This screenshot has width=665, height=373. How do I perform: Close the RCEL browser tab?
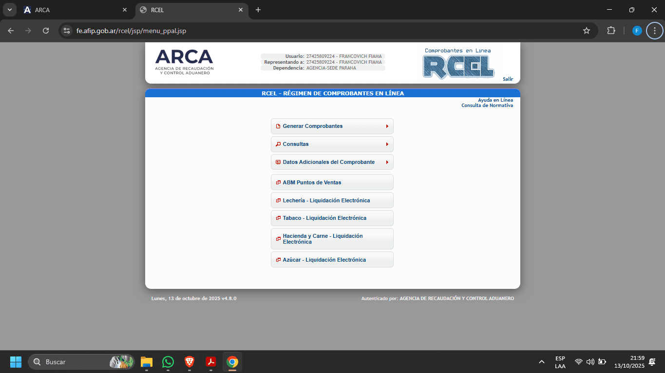click(x=241, y=10)
